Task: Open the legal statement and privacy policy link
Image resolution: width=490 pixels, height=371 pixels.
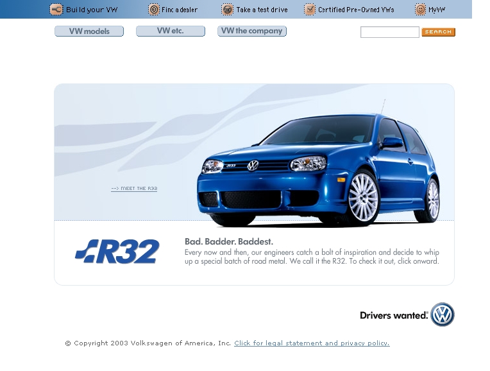Action: click(312, 343)
